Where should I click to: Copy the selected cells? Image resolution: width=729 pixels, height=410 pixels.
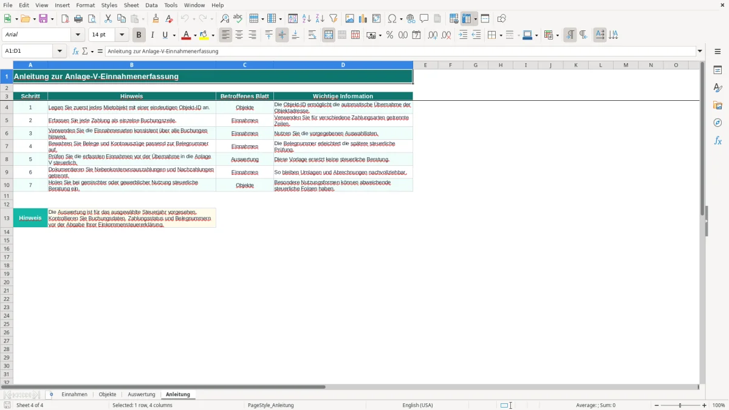coord(122,19)
